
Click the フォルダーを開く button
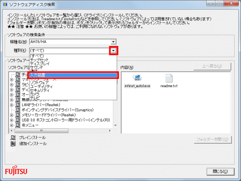coord(212,140)
